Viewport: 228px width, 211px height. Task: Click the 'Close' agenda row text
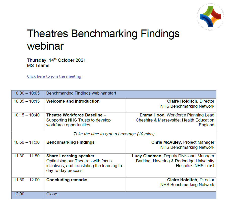coord(52,194)
